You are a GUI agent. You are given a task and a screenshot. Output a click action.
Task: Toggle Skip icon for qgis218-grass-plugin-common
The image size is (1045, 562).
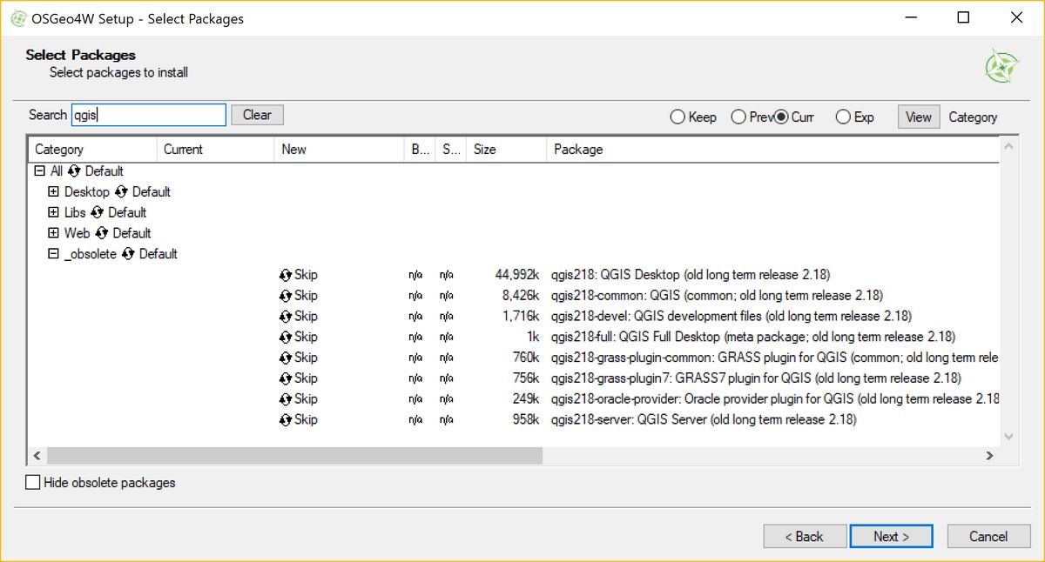pos(286,358)
